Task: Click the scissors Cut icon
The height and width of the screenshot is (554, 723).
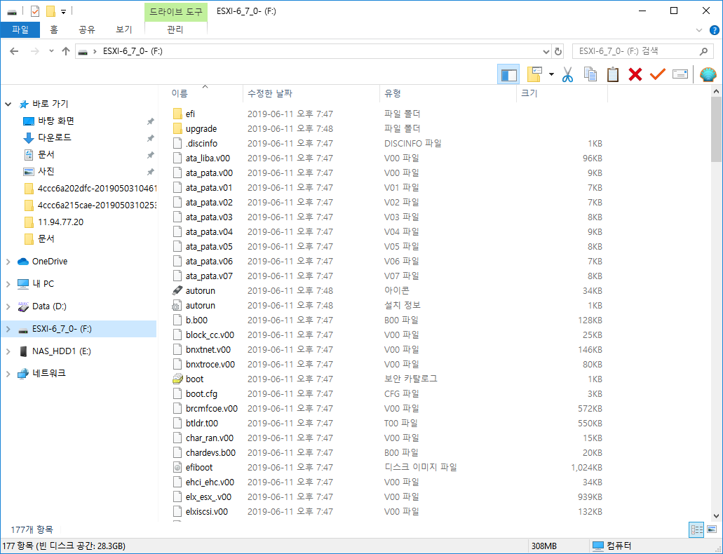Action: 567,74
